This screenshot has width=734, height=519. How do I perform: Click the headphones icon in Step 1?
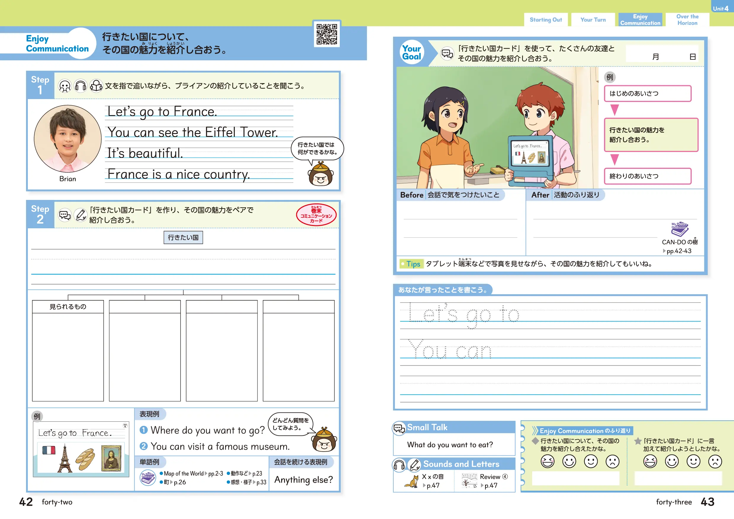tap(80, 86)
